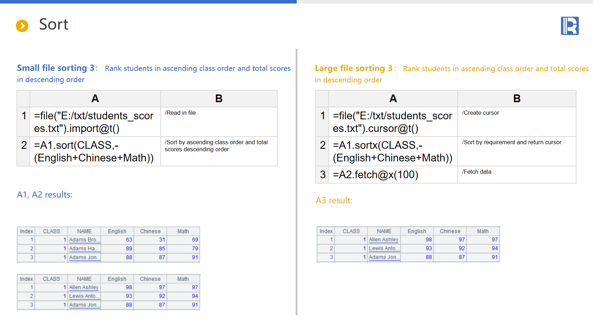This screenshot has height=333, width=593.
Task: Select the cell with the A1.sortx formula
Action: point(393,151)
